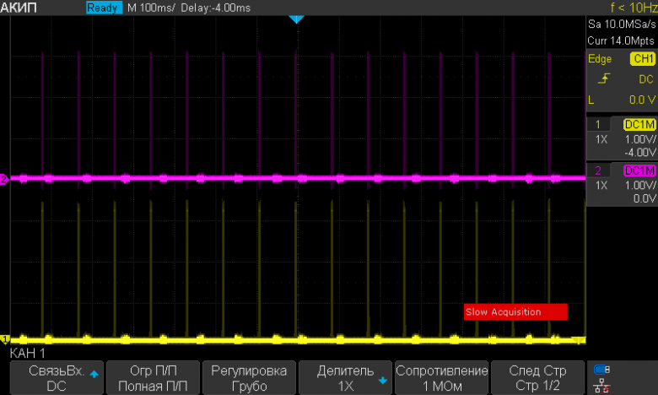This screenshot has width=658, height=395.
Task: Click the Edge trigger type label
Action: (x=600, y=59)
